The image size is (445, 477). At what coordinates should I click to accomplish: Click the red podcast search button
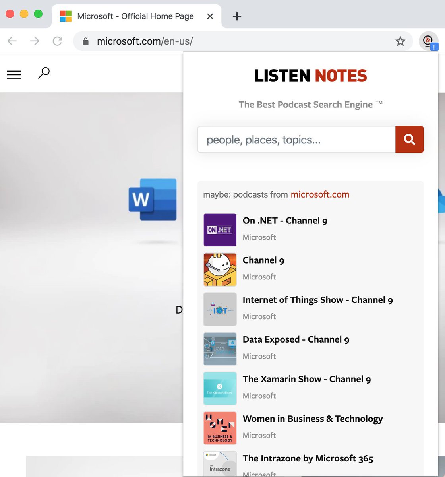[410, 140]
